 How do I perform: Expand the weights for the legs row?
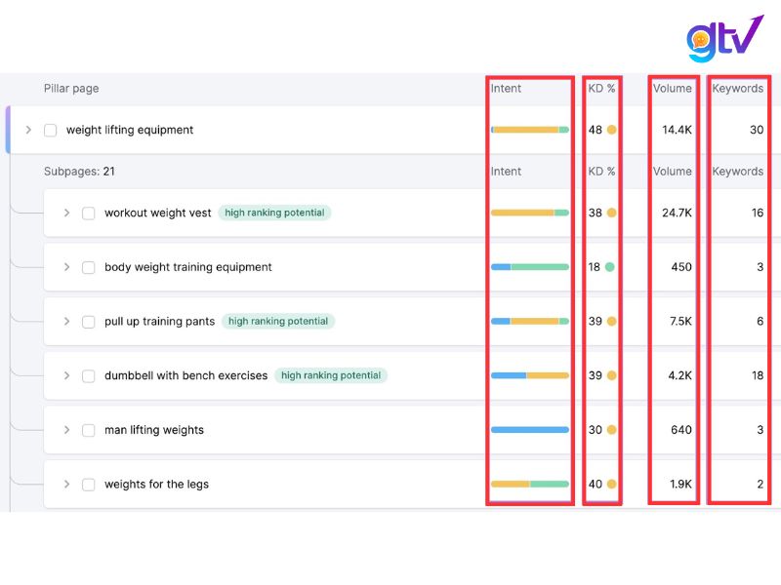(x=66, y=484)
